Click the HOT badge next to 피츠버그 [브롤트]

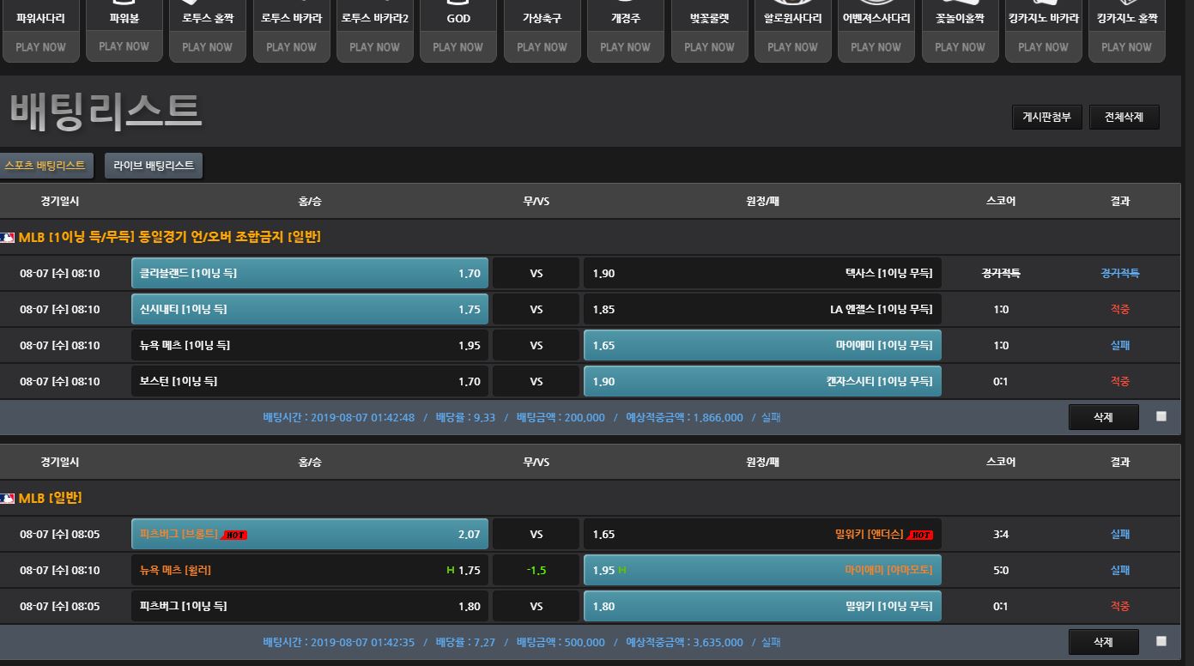(x=234, y=535)
